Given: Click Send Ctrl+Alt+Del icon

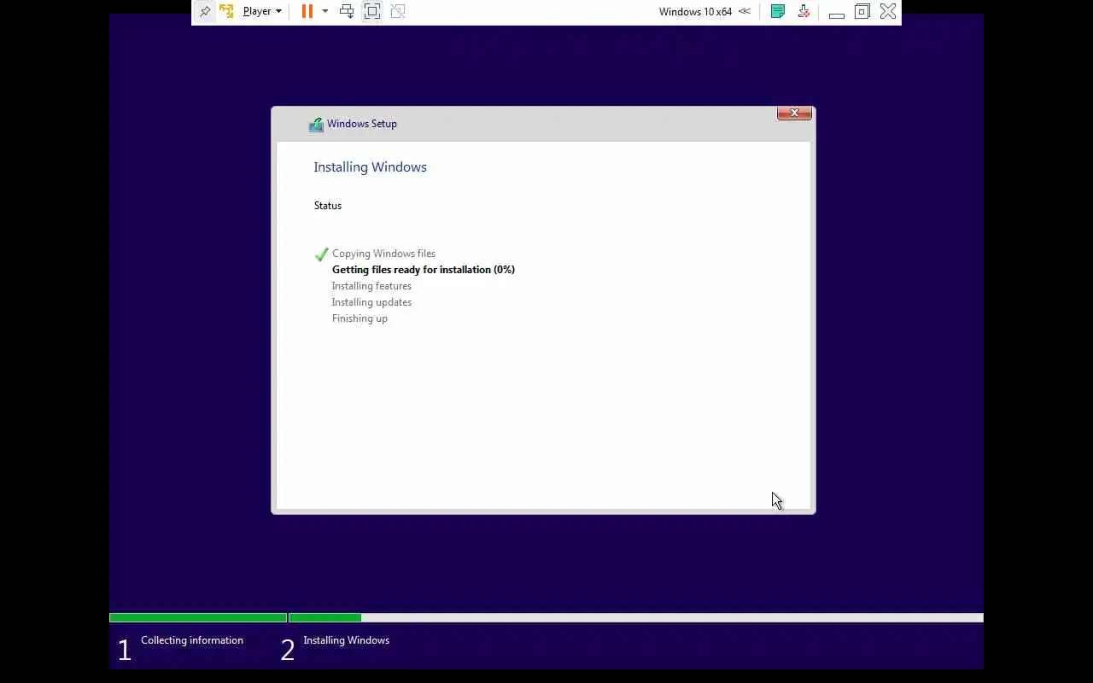Looking at the screenshot, I should point(347,11).
